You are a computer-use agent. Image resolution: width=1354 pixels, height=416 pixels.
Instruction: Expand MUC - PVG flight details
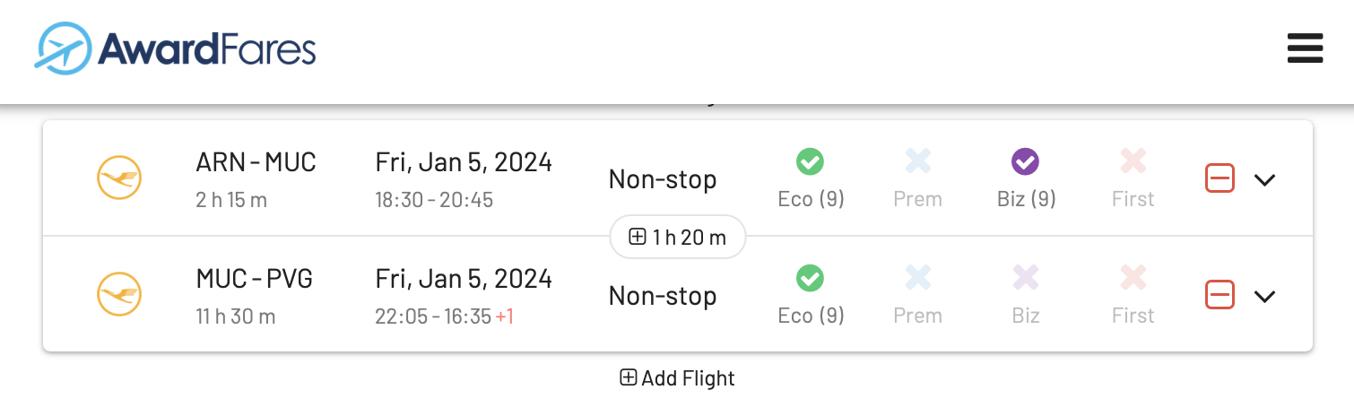pos(1264,296)
